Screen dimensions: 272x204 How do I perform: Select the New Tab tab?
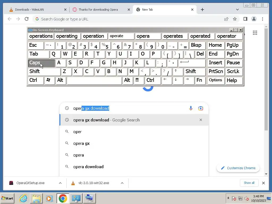point(164,10)
